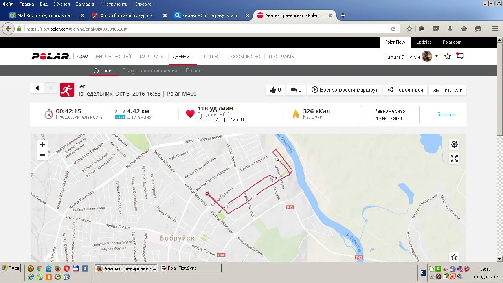The height and width of the screenshot is (283, 503).
Task: Open the Polar.com top link
Action: (x=452, y=42)
